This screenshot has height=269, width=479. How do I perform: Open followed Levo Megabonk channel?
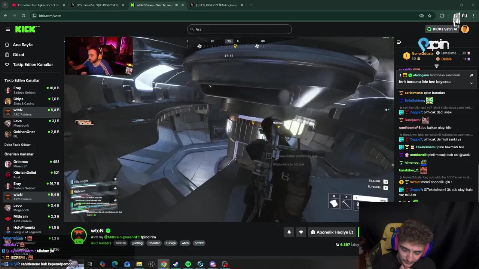(x=32, y=123)
